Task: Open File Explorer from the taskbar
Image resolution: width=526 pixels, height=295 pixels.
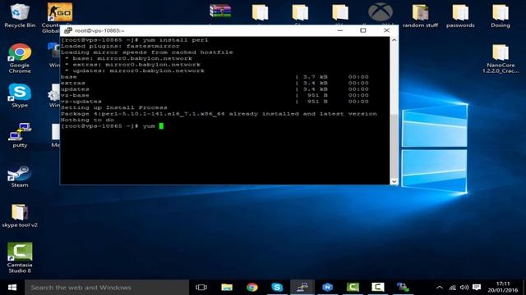Action: [227, 288]
